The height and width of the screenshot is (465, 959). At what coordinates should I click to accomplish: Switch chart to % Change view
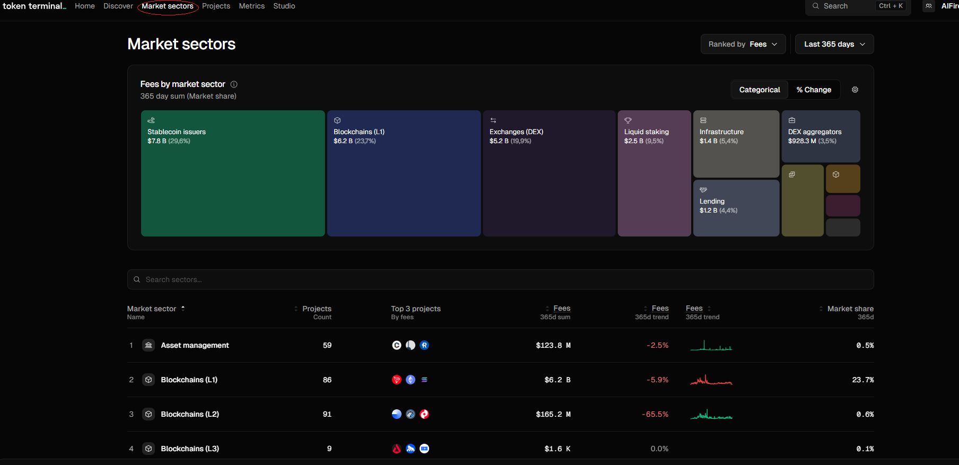813,90
